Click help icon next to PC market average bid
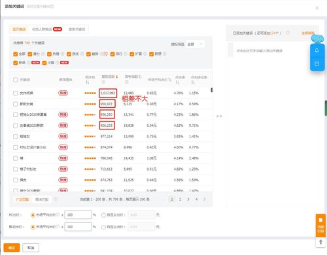The height and width of the screenshot is (255, 327). pyautogui.click(x=58, y=214)
